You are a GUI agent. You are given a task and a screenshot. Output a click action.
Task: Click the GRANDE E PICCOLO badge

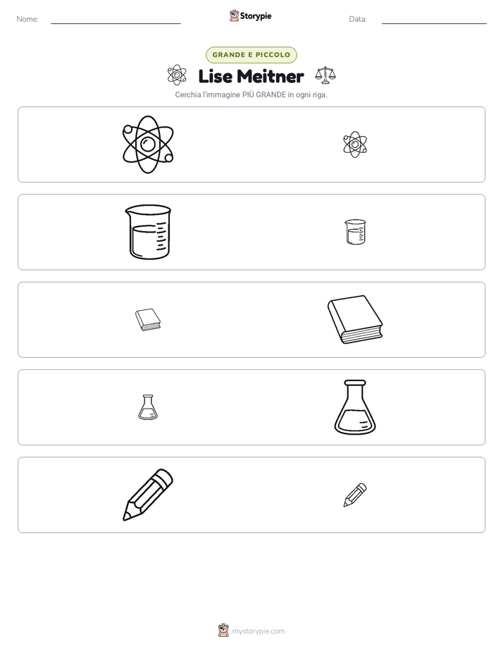pyautogui.click(x=251, y=55)
